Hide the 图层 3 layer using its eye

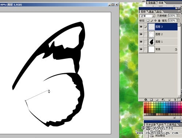(x=141, y=27)
